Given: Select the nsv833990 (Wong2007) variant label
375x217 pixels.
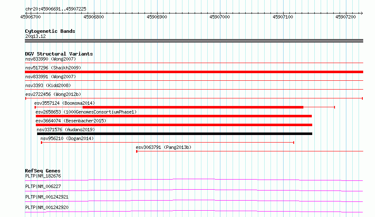Looking at the screenshot, I should (51, 59).
